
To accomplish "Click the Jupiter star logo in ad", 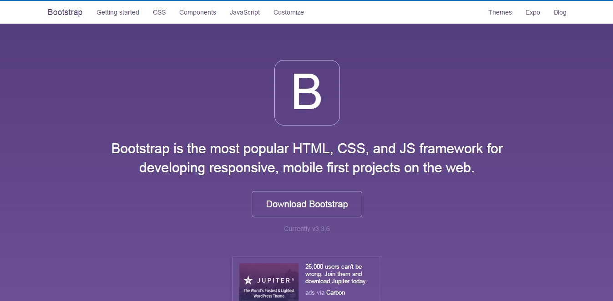I will (x=248, y=280).
